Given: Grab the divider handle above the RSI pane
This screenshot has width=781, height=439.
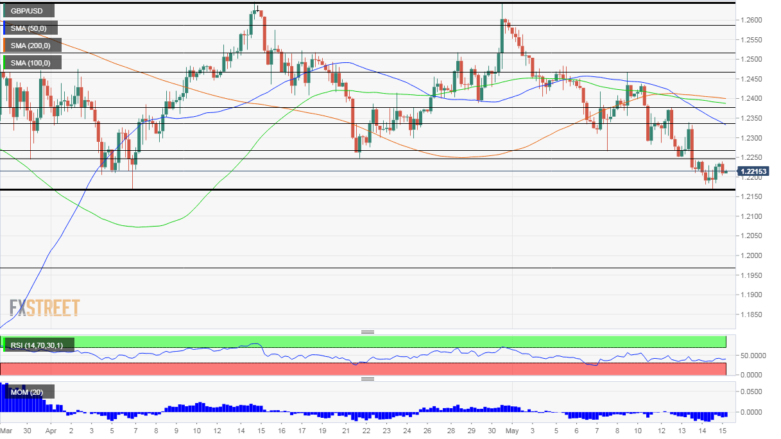Looking at the screenshot, I should click(x=368, y=332).
